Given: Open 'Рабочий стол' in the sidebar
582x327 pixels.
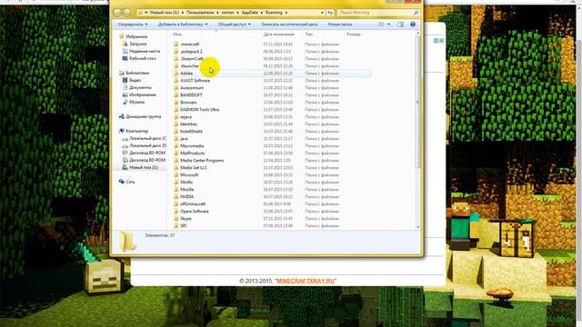Looking at the screenshot, I should 143,58.
